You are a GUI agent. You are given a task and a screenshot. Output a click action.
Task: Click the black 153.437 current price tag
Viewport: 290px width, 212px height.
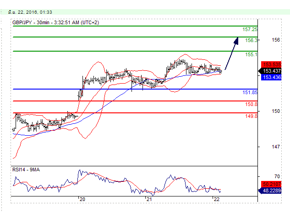click(270, 71)
